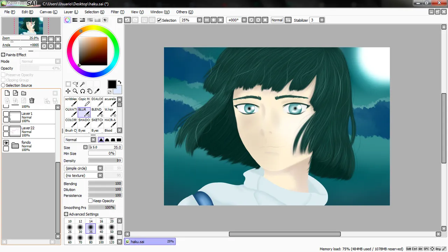Viewport: 448px width, 252px height.
Task: Choose the scribbles brush preset
Action: 71,101
